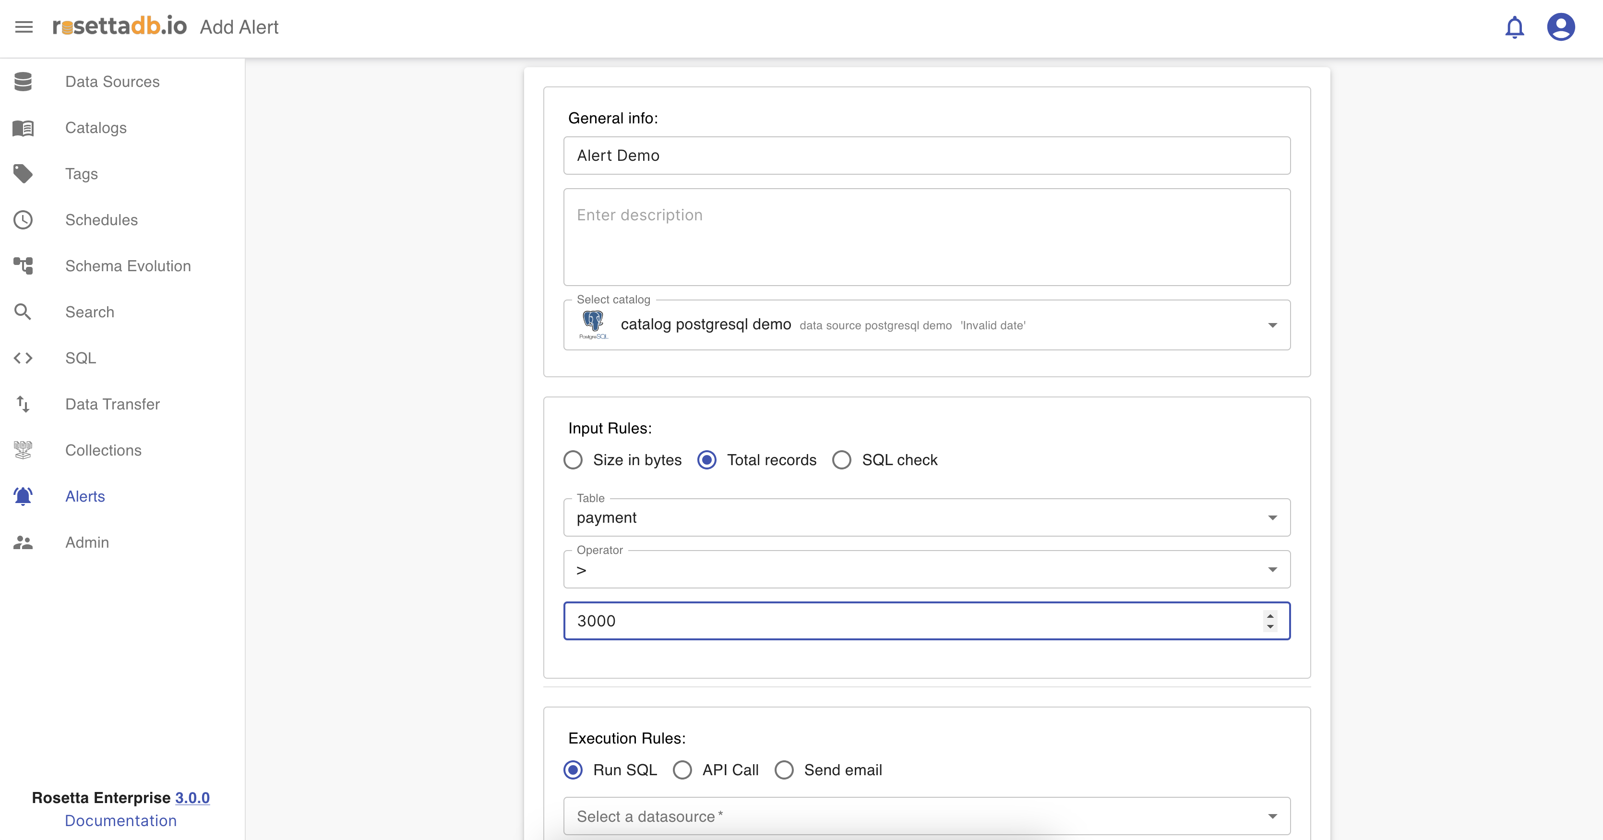
Task: Increment the 3000 threshold value stepper
Action: tap(1270, 615)
